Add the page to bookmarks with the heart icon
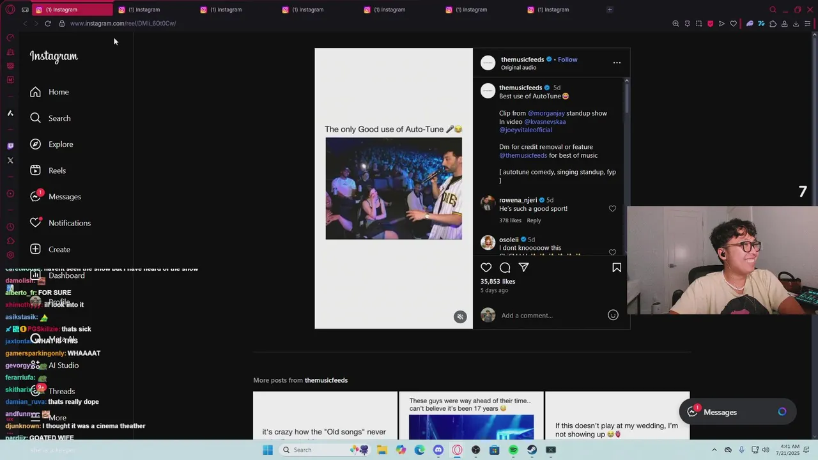The image size is (818, 460). 733,24
